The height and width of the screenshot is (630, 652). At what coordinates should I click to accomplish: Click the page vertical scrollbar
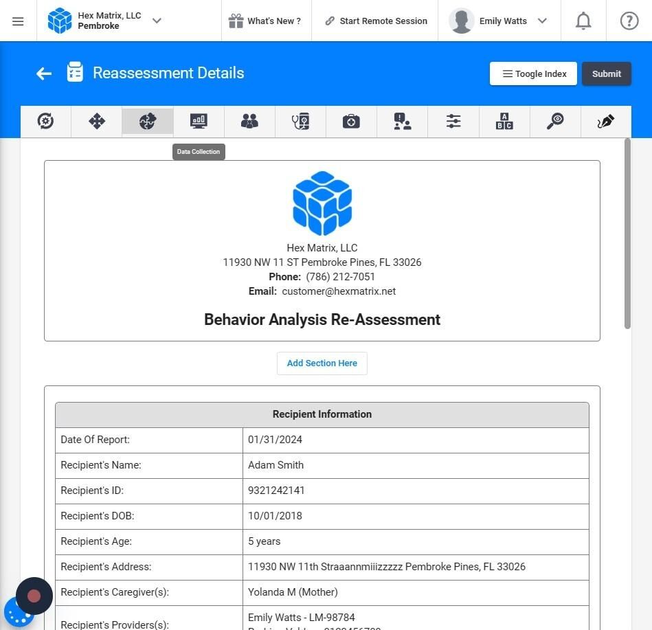627,234
